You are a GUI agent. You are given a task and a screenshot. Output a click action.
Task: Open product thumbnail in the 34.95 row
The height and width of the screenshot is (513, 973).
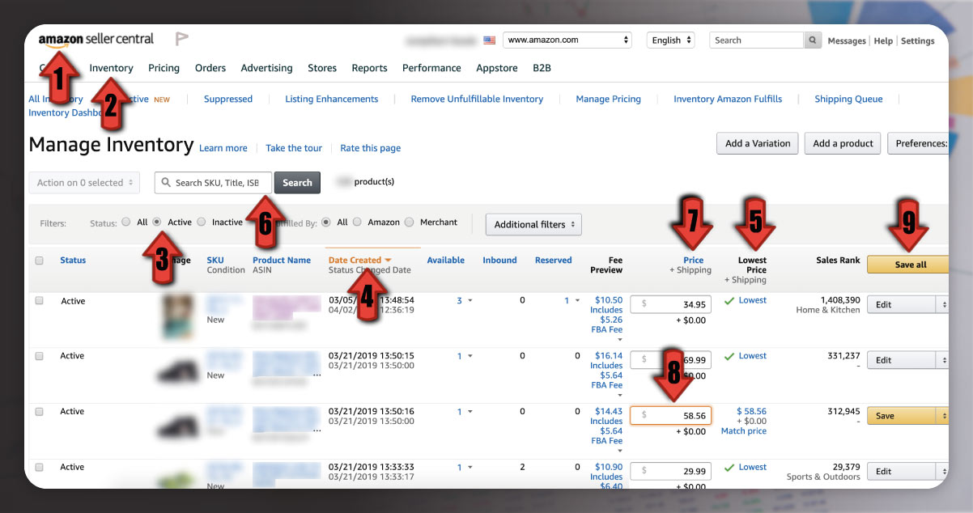click(178, 316)
